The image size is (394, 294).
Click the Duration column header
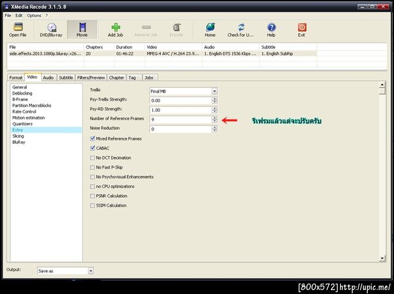[x=129, y=47]
